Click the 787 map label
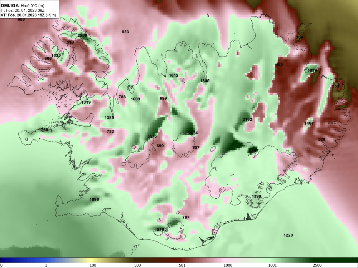This screenshot has width=358, height=268. coord(186,217)
